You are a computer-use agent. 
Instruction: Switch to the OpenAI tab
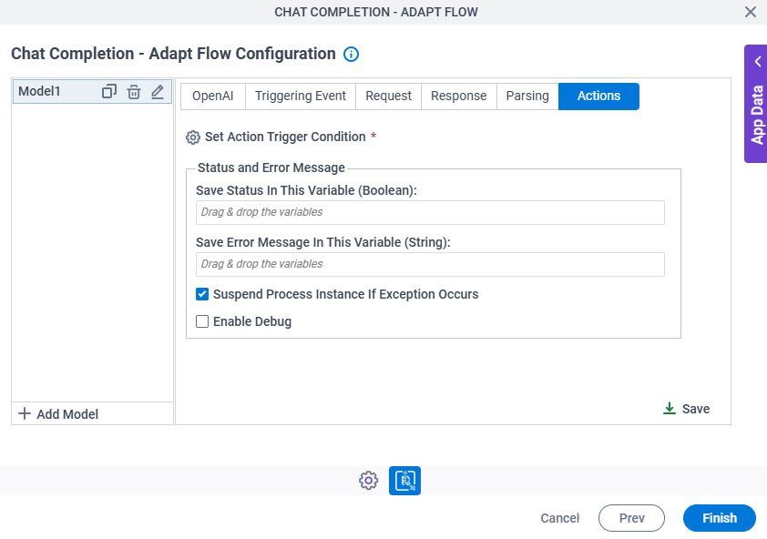click(213, 96)
